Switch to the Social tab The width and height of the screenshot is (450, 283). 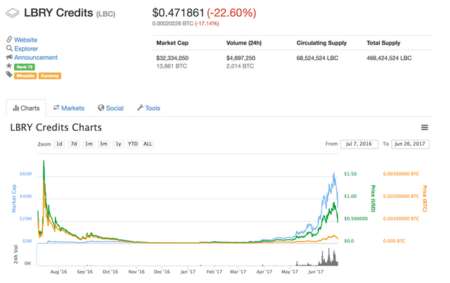[111, 108]
